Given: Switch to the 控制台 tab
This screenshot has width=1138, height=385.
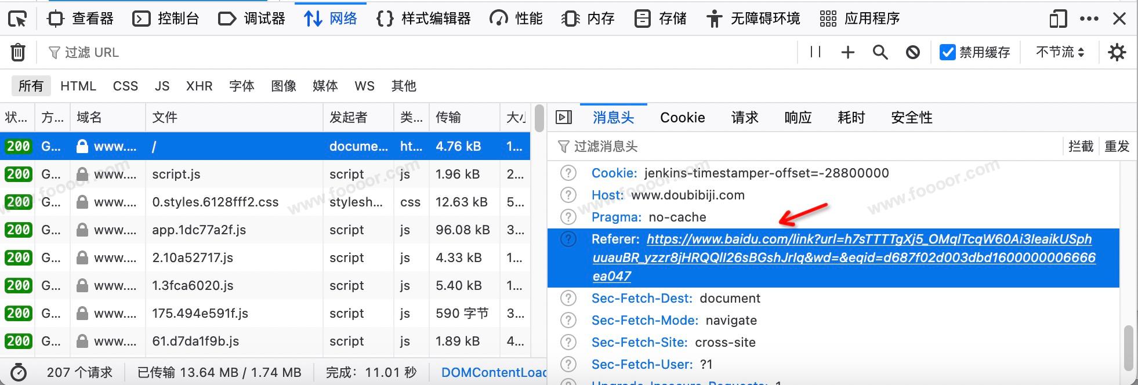Looking at the screenshot, I should click(x=166, y=19).
